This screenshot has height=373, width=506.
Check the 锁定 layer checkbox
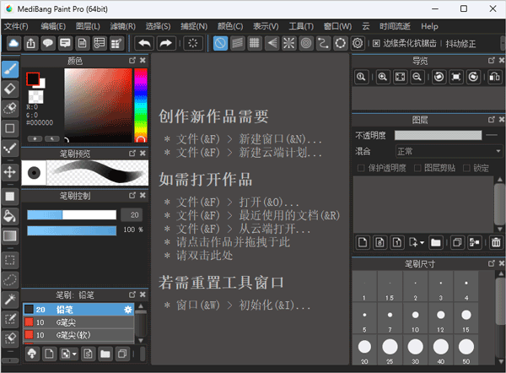click(x=466, y=168)
